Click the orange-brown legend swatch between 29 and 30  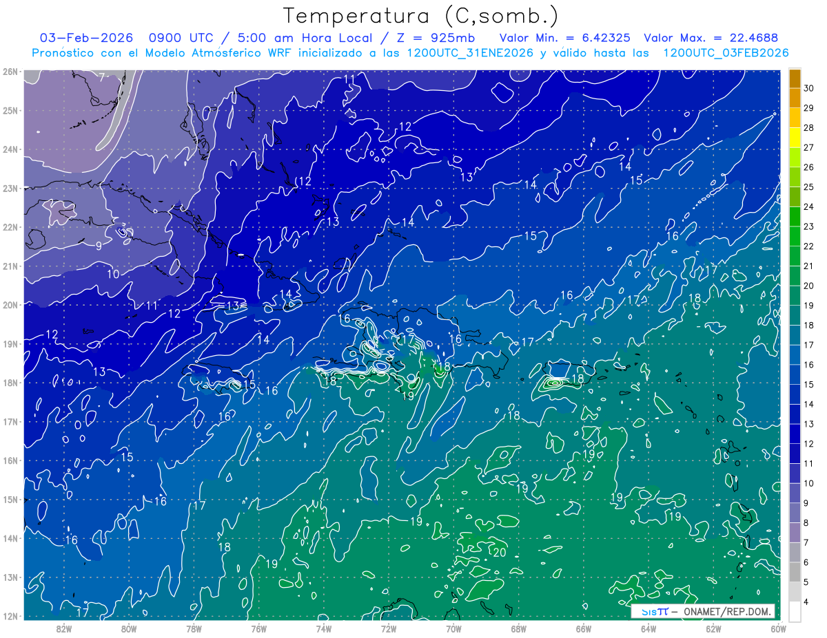coord(795,98)
